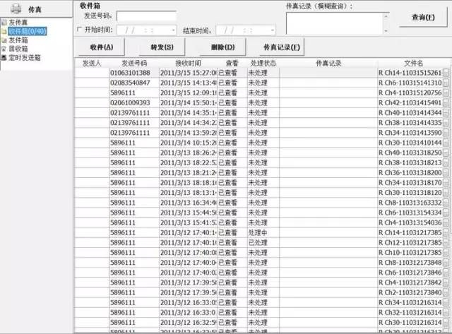Click the 发件箱 folder icon
This screenshot has width=452, height=334.
4,40
